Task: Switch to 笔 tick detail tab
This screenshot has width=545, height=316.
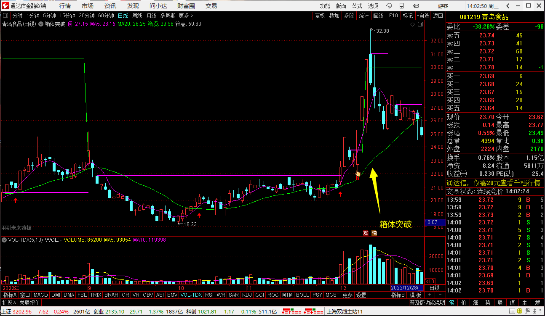Action: click(x=451, y=302)
